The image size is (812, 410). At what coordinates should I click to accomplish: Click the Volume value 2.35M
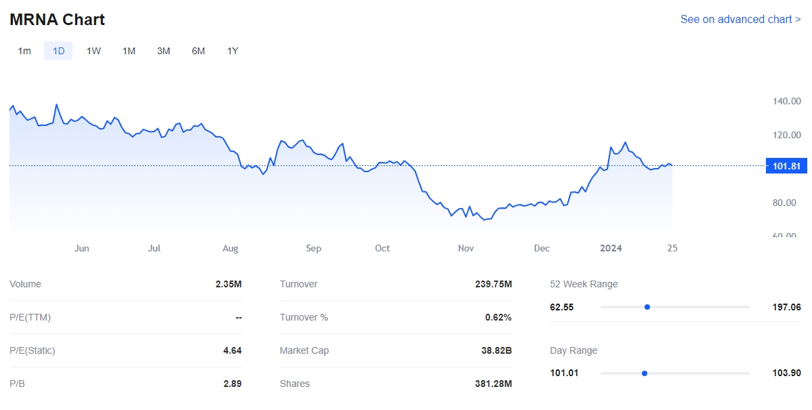pyautogui.click(x=228, y=284)
